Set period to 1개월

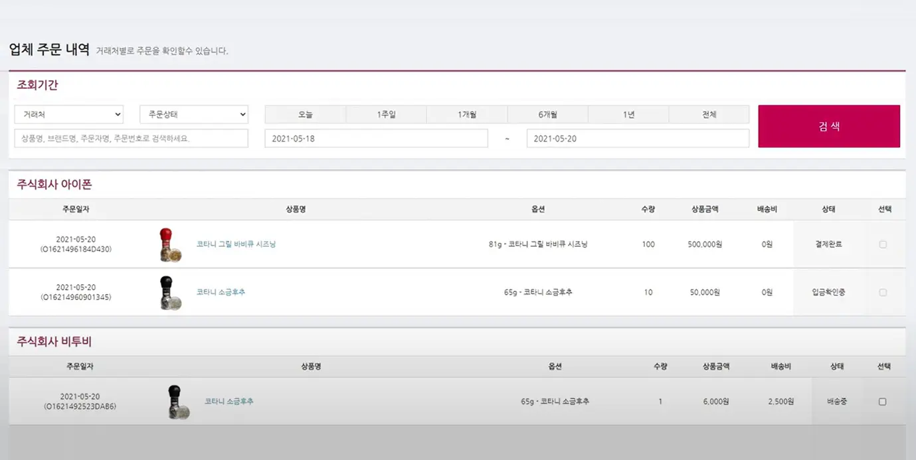(467, 115)
